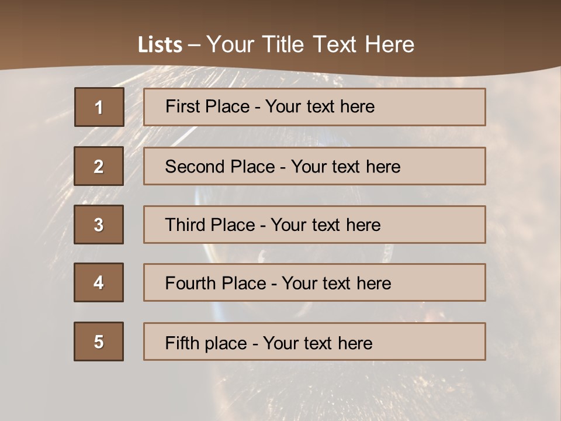Click the word "Fifth" in the list
This screenshot has width=561, height=421.
tap(182, 343)
